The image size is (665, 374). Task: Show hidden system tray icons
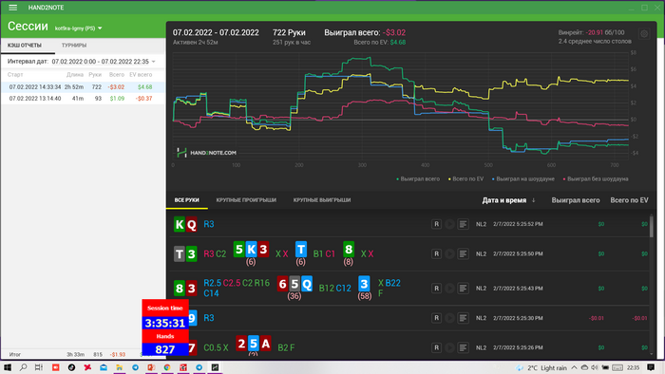574,367
